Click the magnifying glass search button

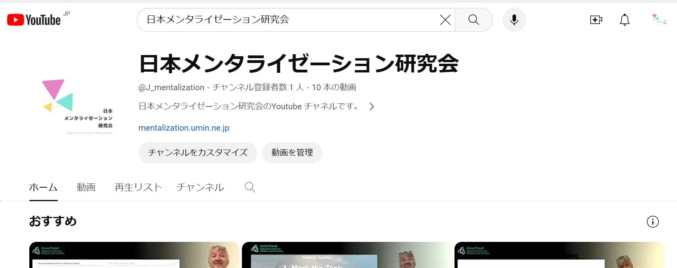coord(474,20)
